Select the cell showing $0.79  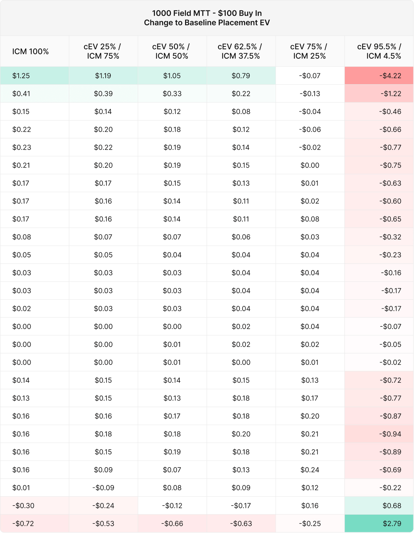[241, 76]
